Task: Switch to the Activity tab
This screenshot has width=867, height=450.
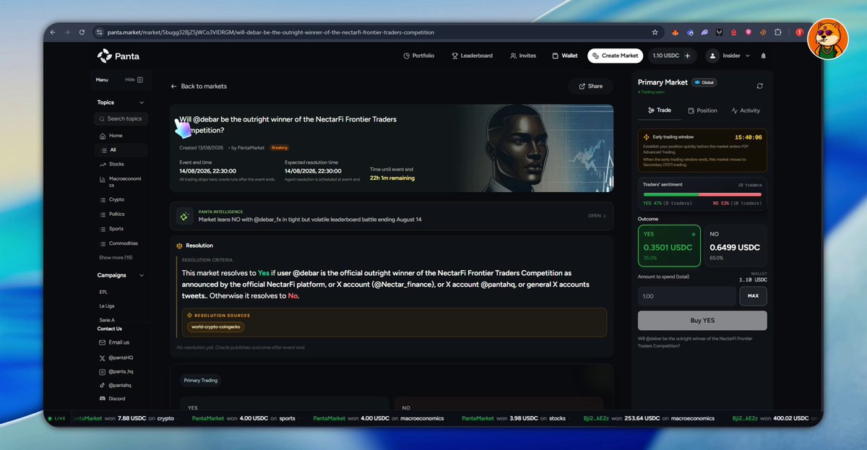Action: click(746, 111)
